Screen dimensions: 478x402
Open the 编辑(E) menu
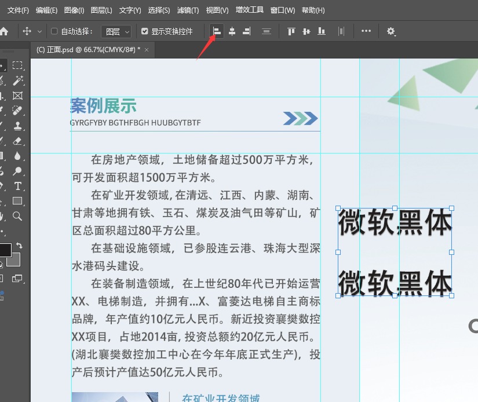[46, 10]
